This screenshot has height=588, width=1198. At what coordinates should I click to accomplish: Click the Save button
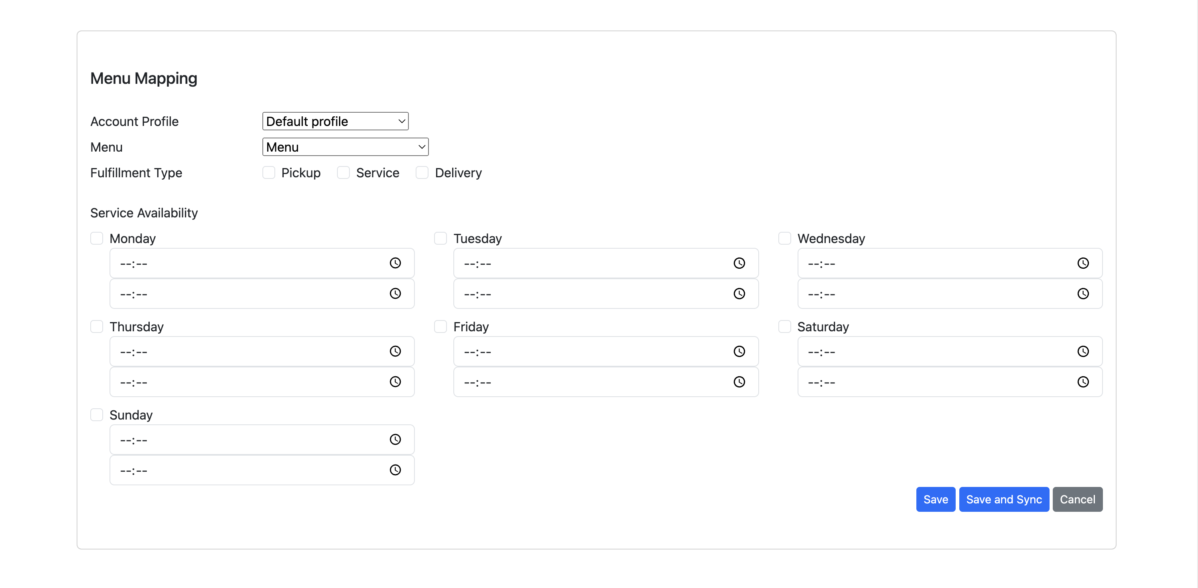pos(936,499)
